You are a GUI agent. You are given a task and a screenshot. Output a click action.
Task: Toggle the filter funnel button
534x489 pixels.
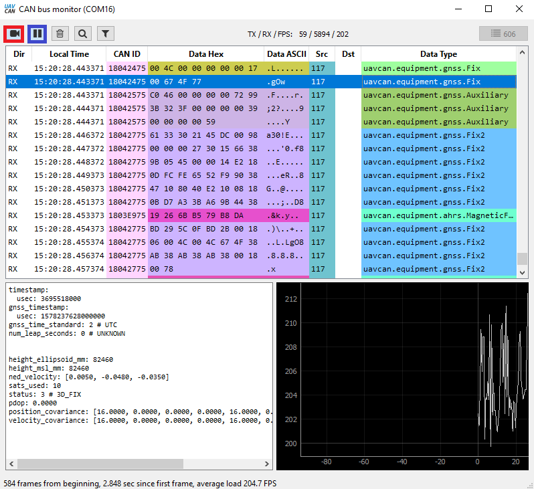(x=105, y=33)
